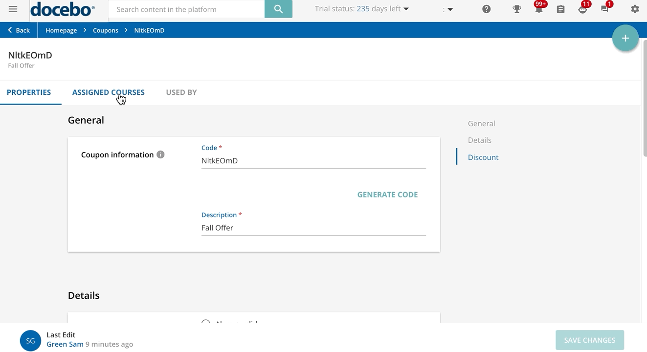Jump to Details section in side navigation
Screen dimensions: 647x352
pyautogui.click(x=479, y=140)
